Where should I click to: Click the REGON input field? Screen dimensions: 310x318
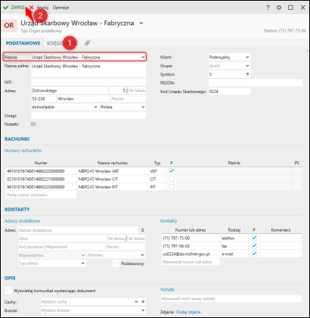pos(256,83)
